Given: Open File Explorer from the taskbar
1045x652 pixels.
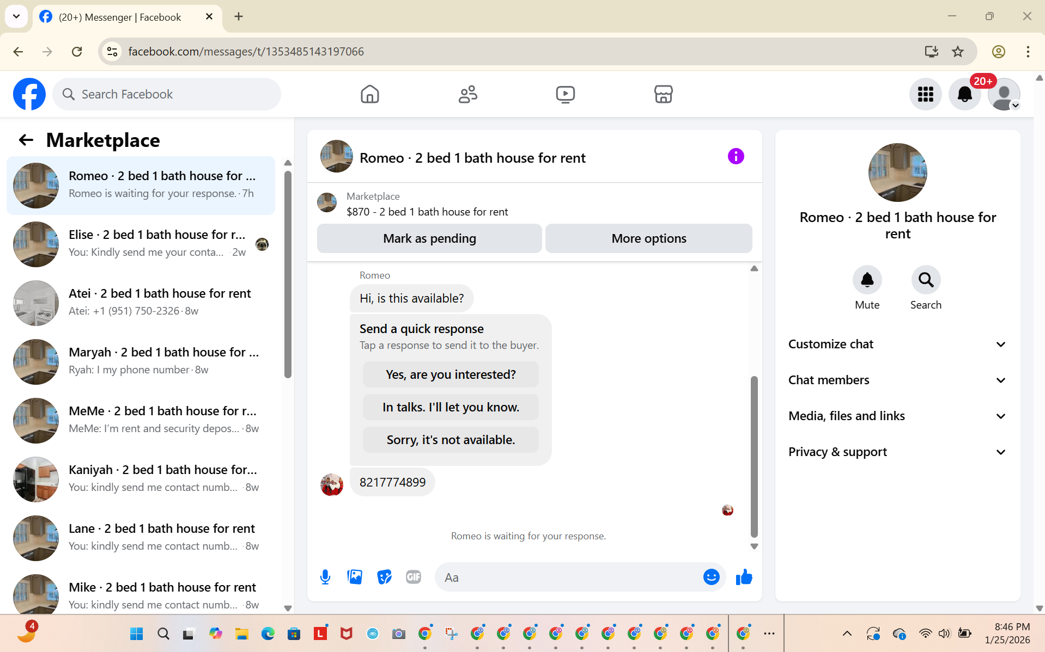Looking at the screenshot, I should (x=241, y=633).
